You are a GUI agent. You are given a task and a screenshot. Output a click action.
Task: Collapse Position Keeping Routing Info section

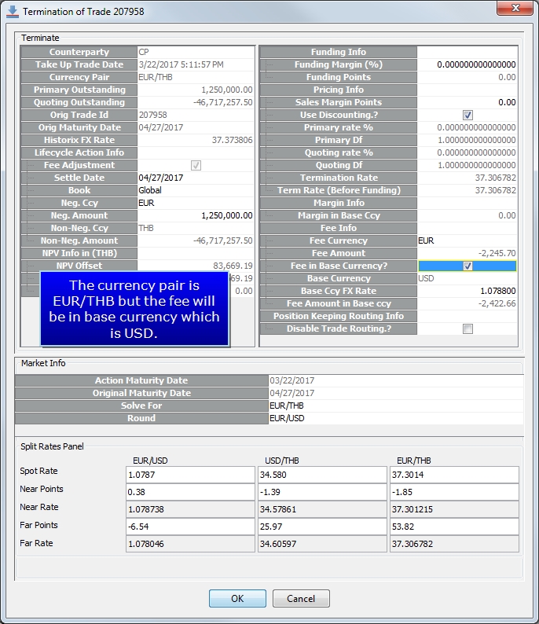[x=339, y=316]
